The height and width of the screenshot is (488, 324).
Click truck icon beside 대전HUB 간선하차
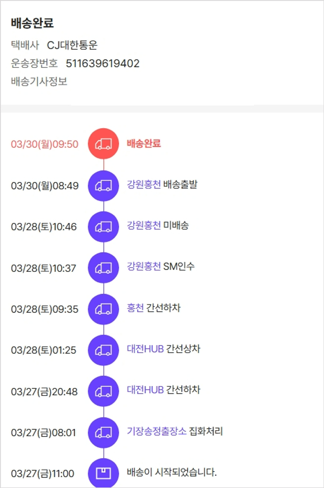(x=103, y=391)
